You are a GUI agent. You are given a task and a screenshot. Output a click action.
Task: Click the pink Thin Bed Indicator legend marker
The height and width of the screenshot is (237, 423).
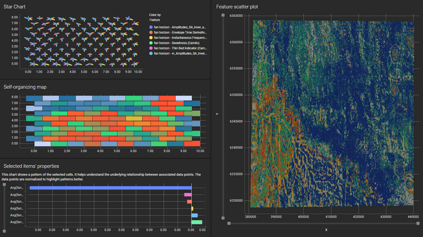151,48
